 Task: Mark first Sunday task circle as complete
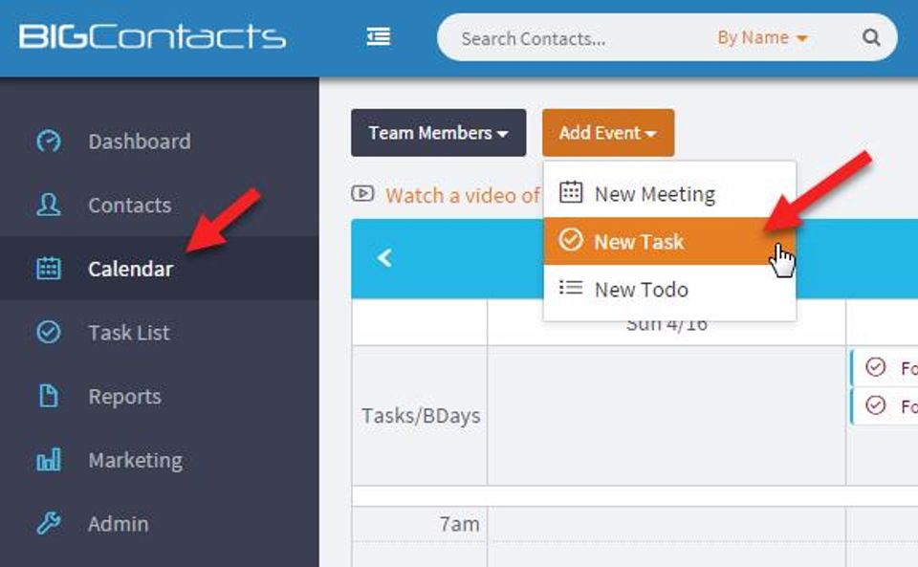[875, 367]
